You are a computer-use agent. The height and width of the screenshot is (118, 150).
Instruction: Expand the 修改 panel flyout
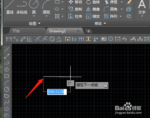[105, 23]
